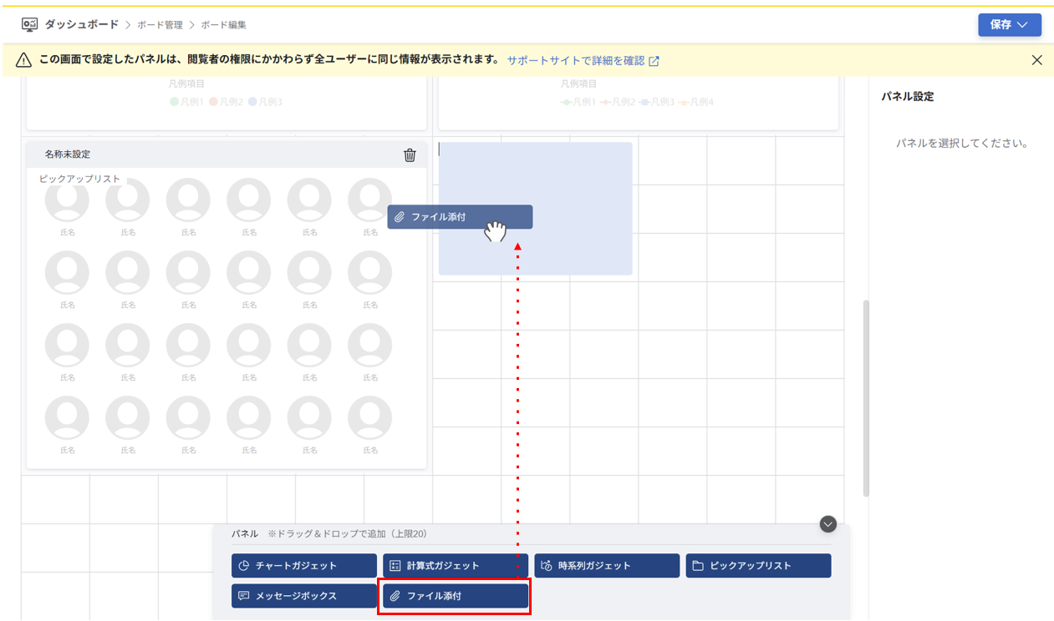Delete the 名称未設定 panel via trash icon

point(409,155)
